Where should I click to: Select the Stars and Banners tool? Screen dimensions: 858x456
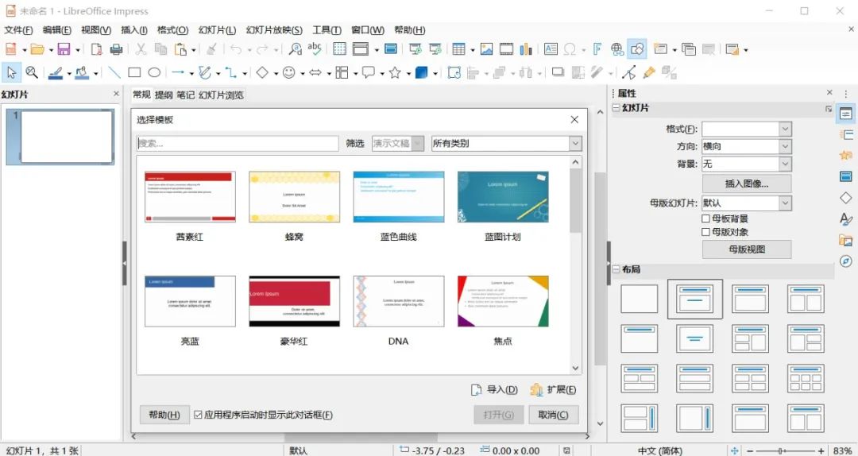395,72
